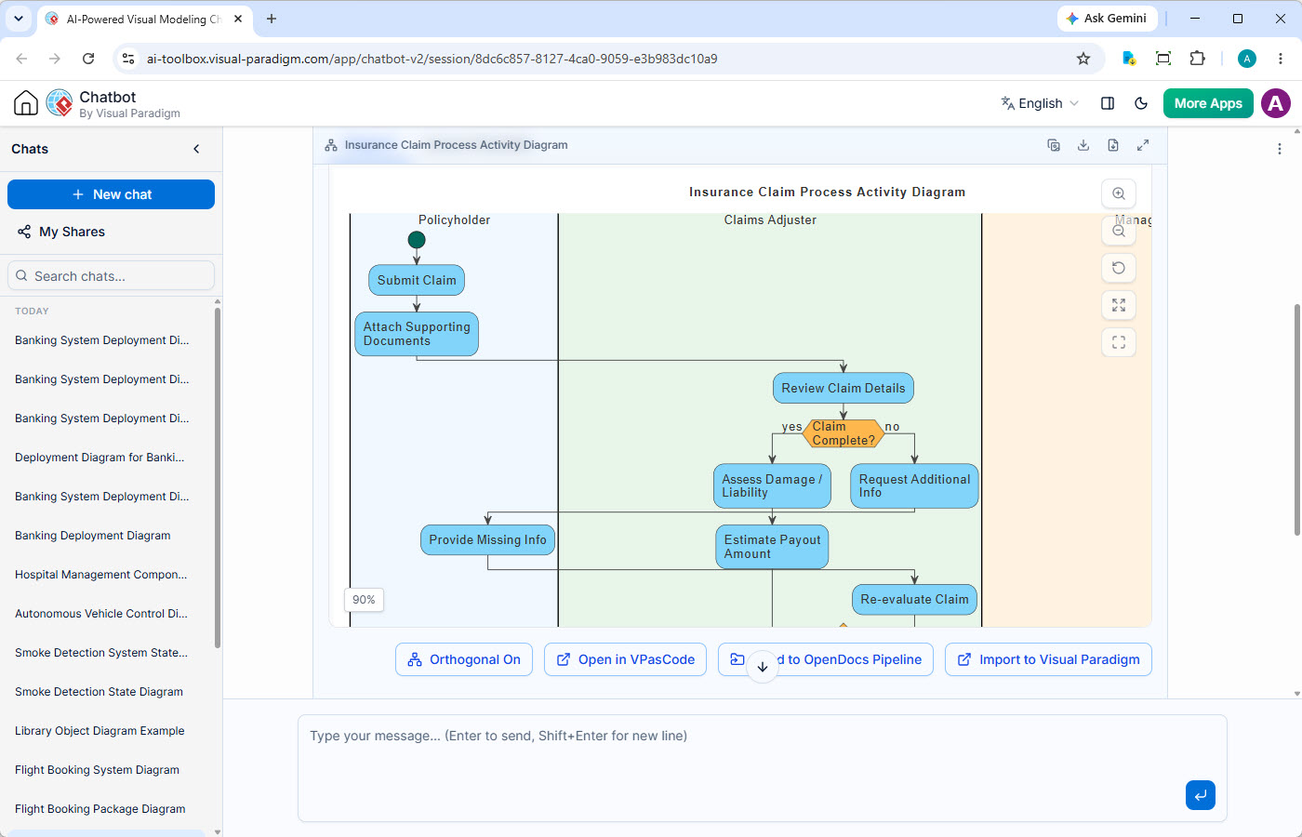Toggle the side panel layout icon
1302x837 pixels.
(1108, 103)
